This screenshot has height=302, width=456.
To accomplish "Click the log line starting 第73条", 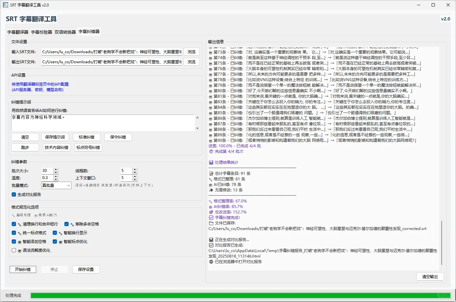I will coord(309,52).
